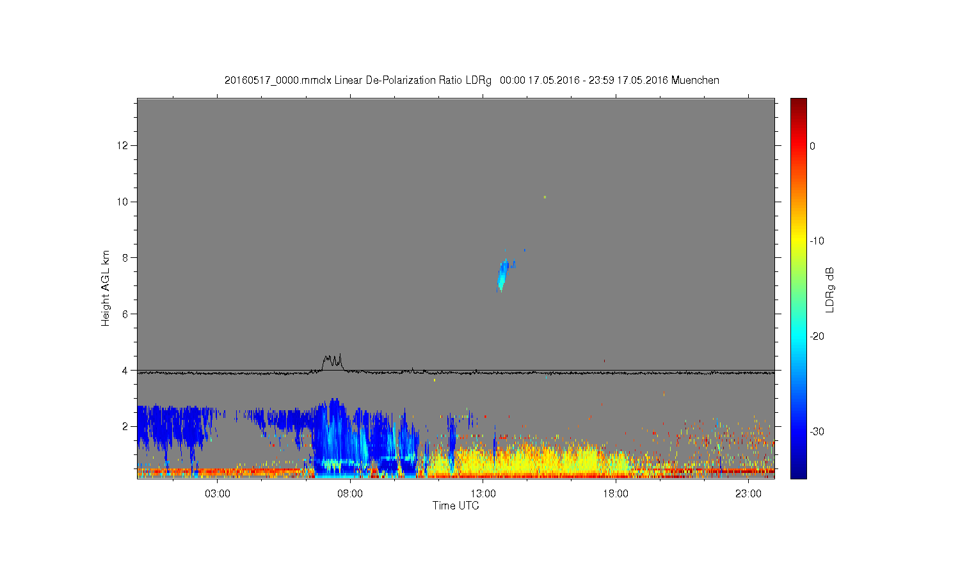This screenshot has width=960, height=576.
Task: Click the isolated light-blue cloud echo near 7 km
Action: [504, 275]
